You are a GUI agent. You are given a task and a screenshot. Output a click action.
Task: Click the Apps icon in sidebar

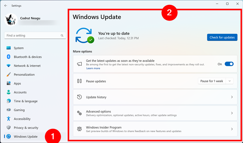coord(9,83)
